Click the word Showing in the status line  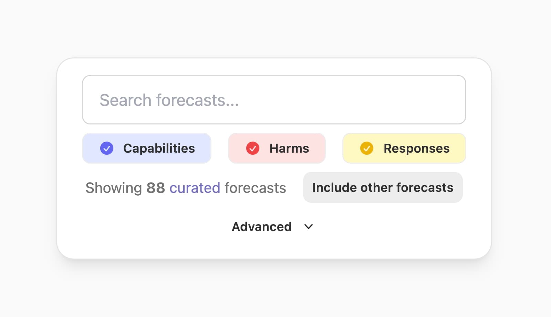[x=114, y=188]
